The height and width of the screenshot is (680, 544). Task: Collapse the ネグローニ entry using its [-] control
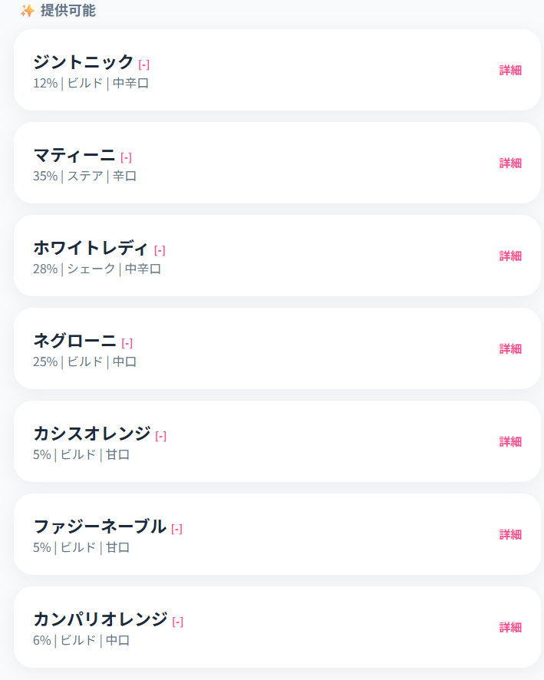click(x=127, y=342)
